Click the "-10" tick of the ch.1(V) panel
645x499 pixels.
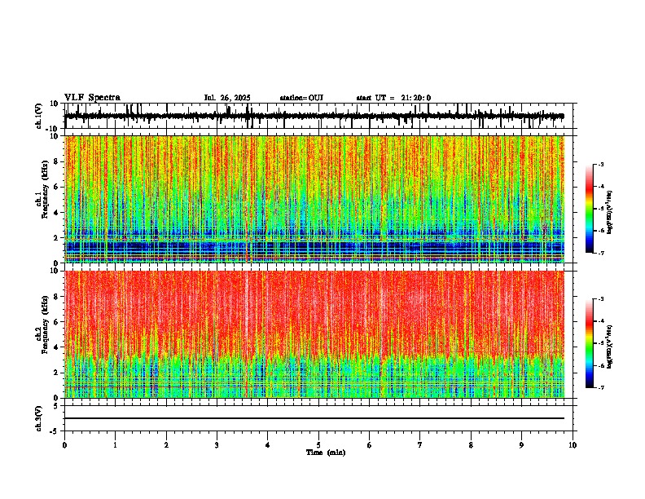53,129
